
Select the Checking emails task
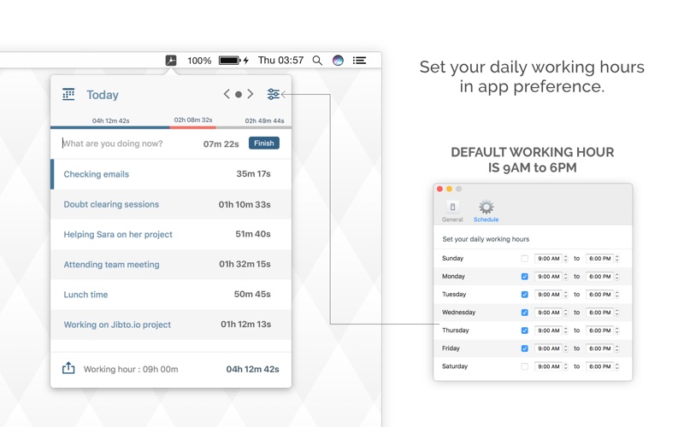coord(171,174)
